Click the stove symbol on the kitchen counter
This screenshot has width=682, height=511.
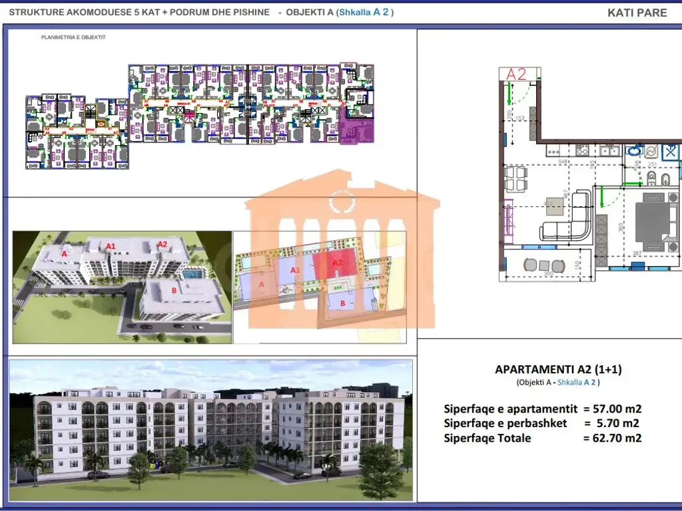click(581, 151)
